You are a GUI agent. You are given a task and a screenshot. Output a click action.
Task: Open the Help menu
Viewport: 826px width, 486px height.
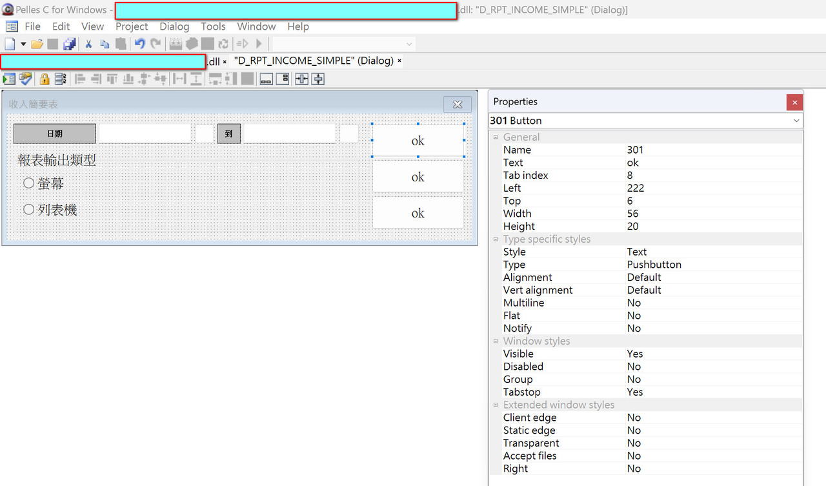[x=298, y=26]
